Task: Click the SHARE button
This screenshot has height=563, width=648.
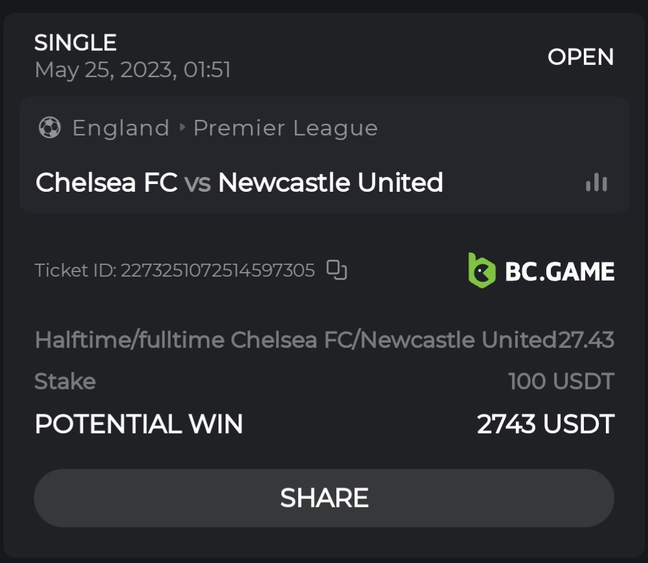Action: 324,498
